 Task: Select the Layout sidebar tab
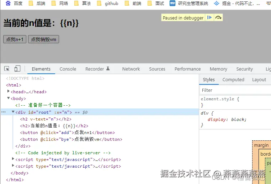pyautogui.click(x=259, y=80)
